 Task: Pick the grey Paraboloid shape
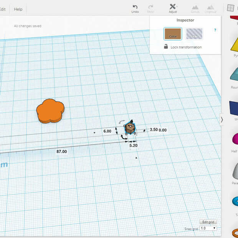pos(235,171)
